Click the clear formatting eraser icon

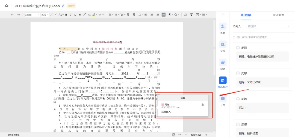tap(185, 15)
